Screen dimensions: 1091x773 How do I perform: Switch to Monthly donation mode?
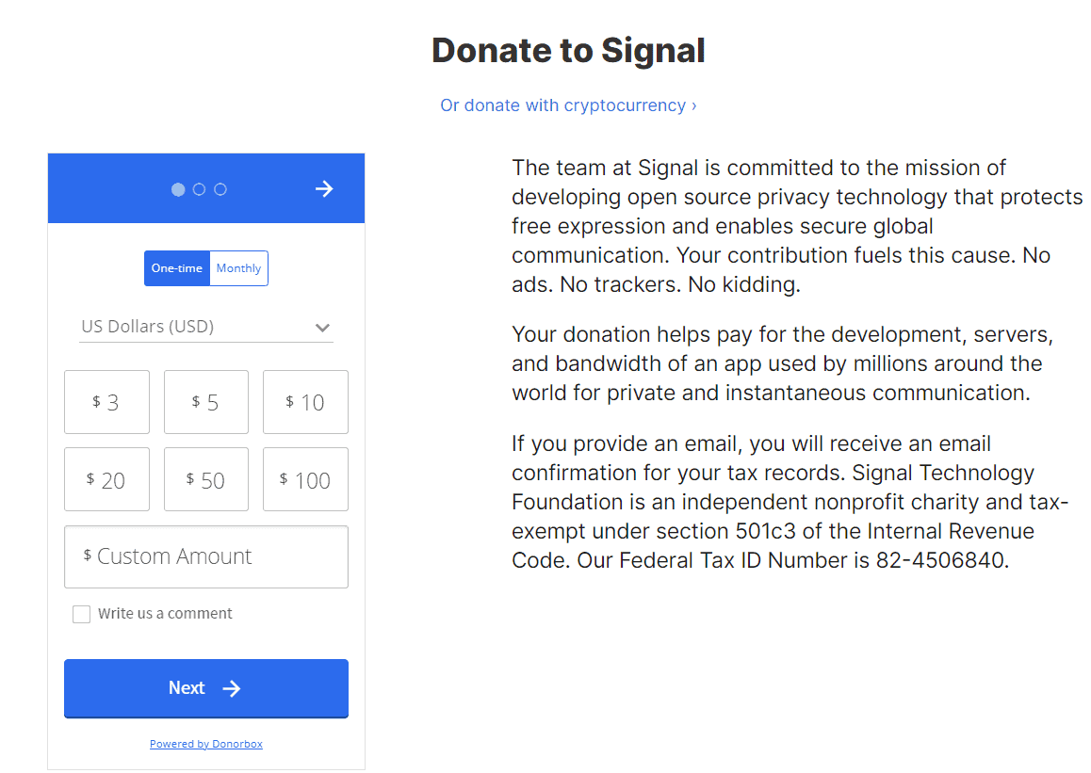[238, 267]
